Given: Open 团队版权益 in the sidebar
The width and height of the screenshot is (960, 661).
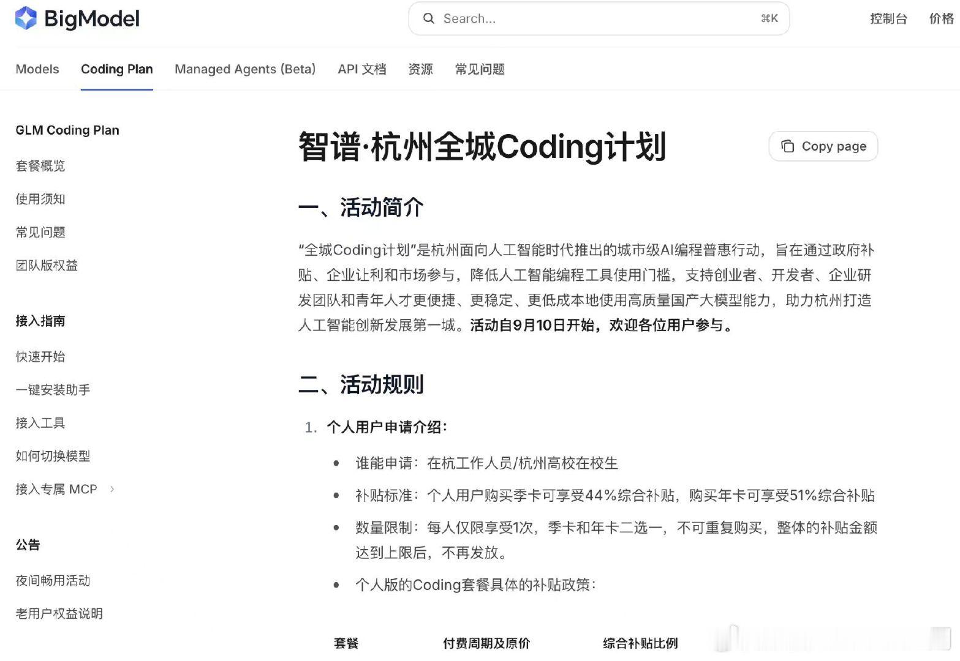Looking at the screenshot, I should (x=47, y=265).
